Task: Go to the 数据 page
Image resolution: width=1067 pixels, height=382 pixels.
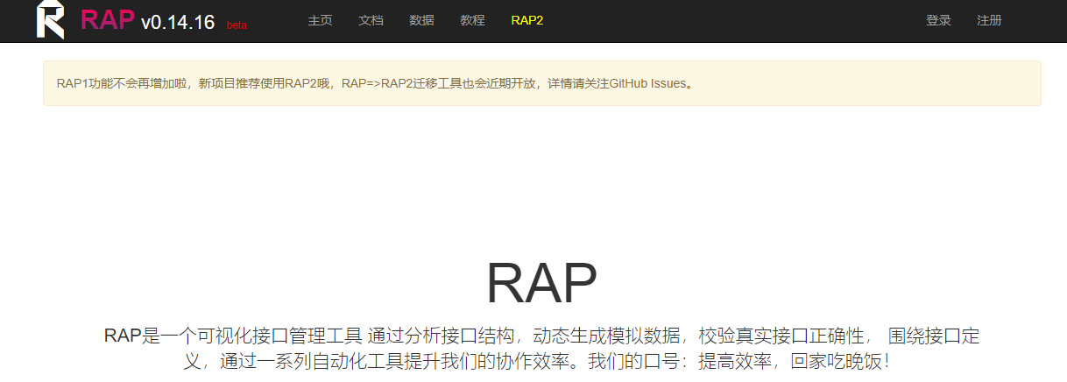Action: click(x=421, y=20)
